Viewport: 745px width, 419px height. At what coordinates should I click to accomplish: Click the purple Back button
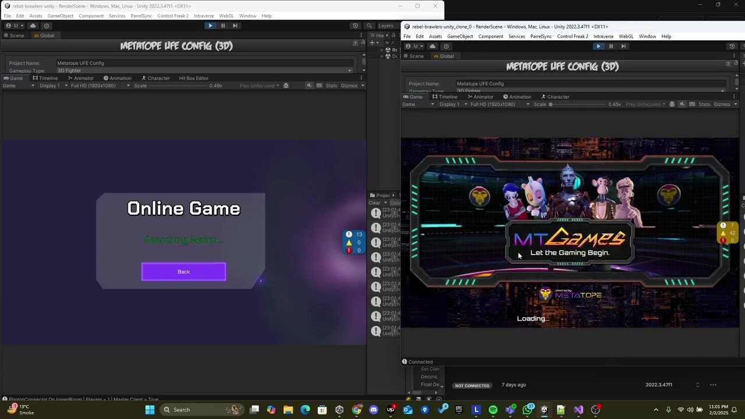click(x=183, y=272)
